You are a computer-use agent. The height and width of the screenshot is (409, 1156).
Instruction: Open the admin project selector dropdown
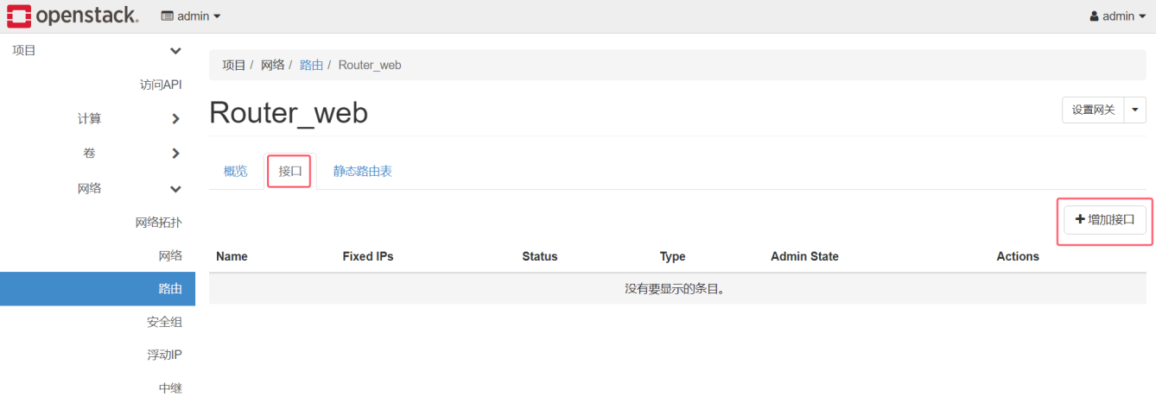(x=191, y=16)
